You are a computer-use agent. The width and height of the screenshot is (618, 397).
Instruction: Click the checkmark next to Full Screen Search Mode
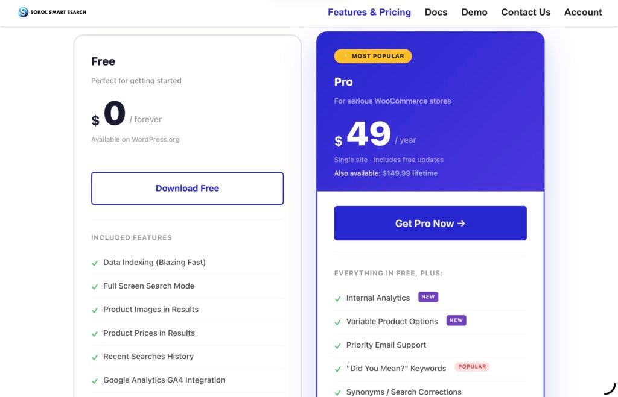tap(95, 287)
